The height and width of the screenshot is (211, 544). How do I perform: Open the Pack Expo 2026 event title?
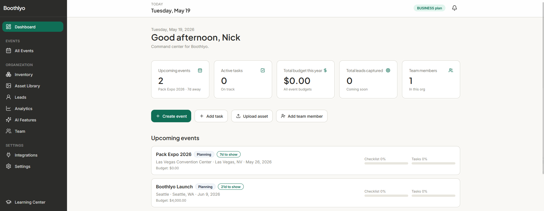click(174, 154)
